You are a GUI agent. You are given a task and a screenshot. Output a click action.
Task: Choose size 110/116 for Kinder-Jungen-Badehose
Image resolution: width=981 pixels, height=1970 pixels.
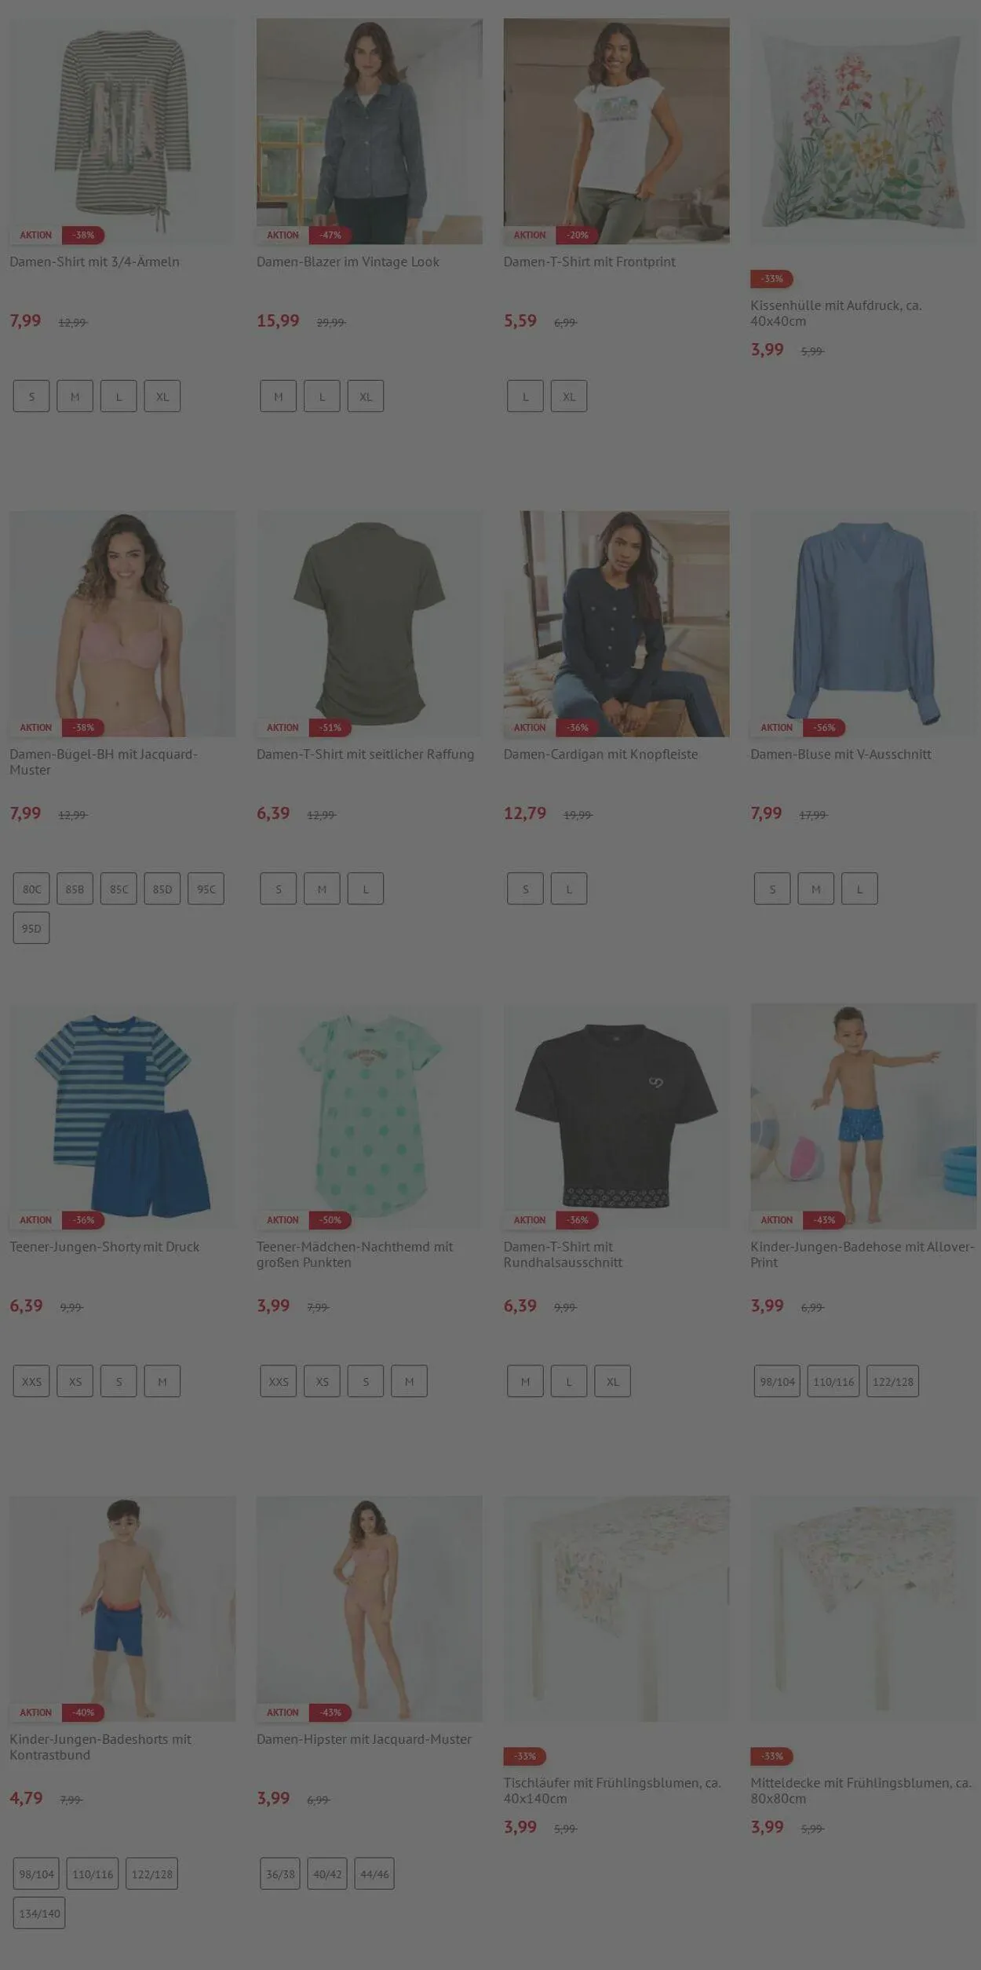(833, 1381)
